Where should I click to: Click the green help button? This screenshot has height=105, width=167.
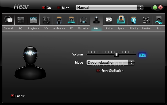155,7
